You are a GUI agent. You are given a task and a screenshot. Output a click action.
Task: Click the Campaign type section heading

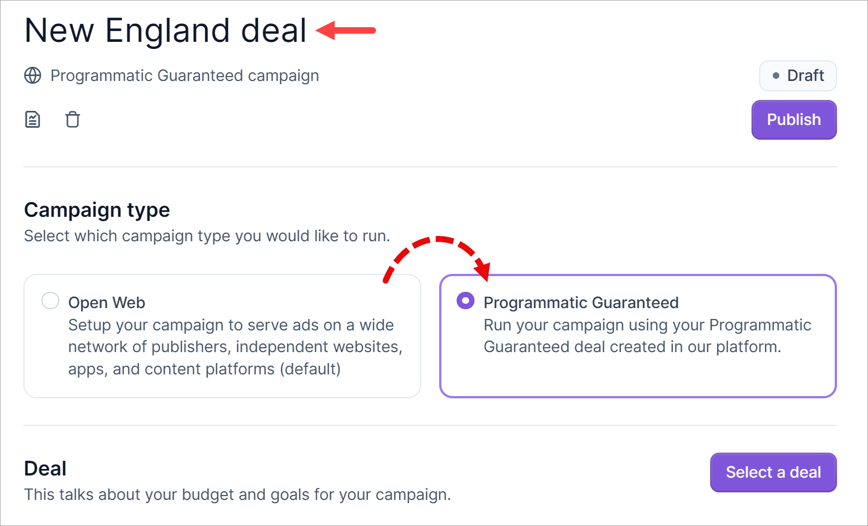point(97,210)
